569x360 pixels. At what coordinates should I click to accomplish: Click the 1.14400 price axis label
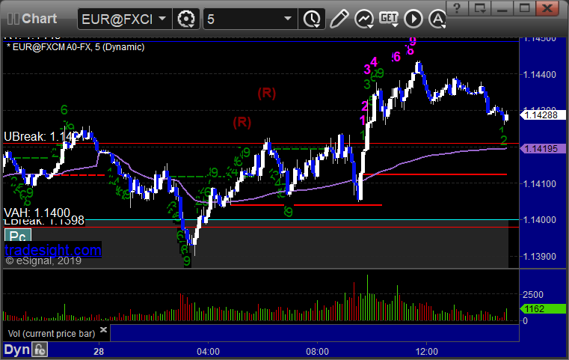tap(539, 75)
